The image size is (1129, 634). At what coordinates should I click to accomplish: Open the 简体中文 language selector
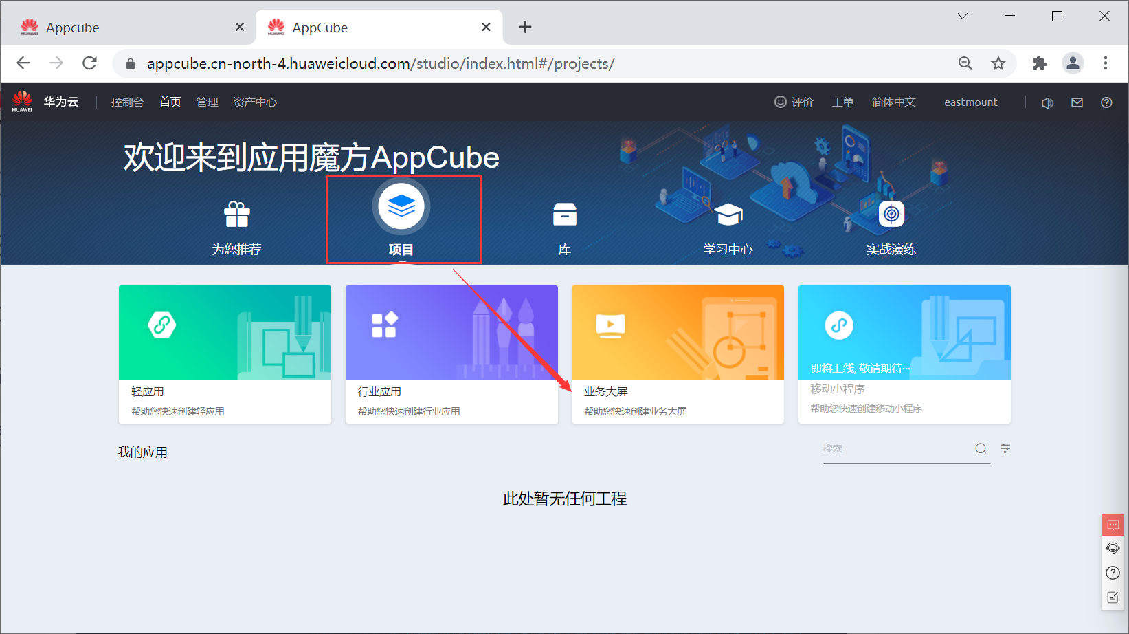[x=894, y=102]
